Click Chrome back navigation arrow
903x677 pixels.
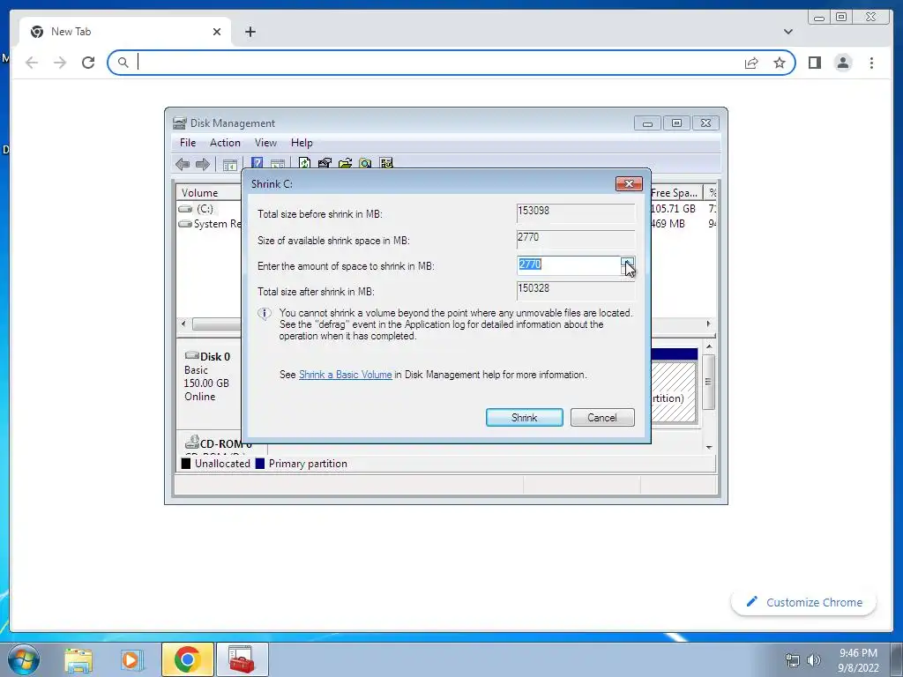click(32, 63)
